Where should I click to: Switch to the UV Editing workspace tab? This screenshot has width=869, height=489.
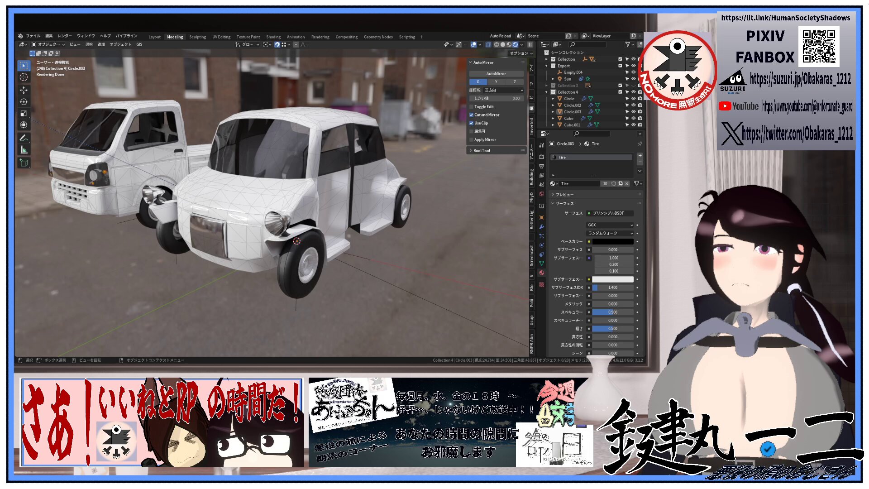[x=221, y=37]
